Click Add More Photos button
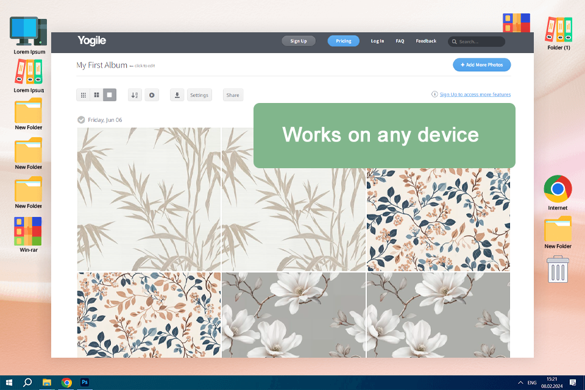 coord(481,65)
